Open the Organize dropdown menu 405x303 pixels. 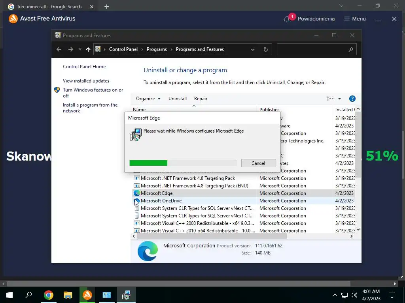pos(148,99)
